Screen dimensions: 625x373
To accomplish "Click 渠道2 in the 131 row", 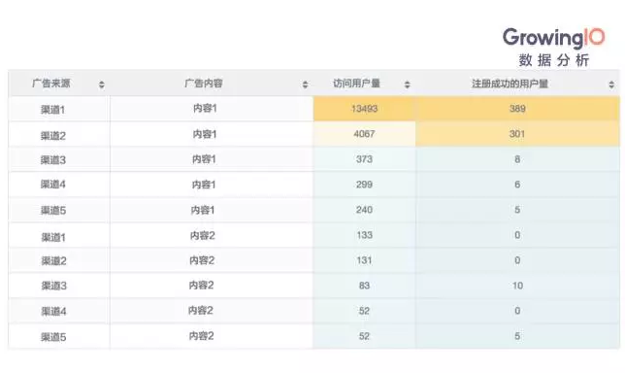I will pos(53,261).
